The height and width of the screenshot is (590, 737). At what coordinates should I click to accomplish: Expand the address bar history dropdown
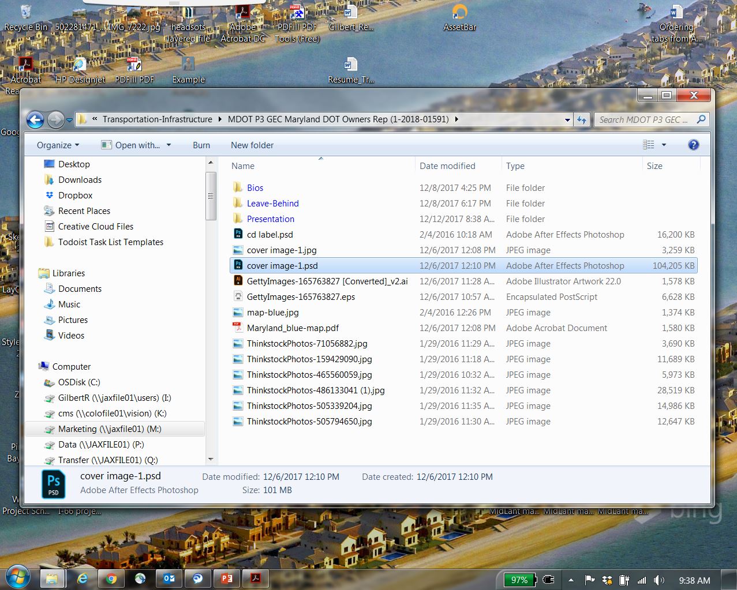567,120
